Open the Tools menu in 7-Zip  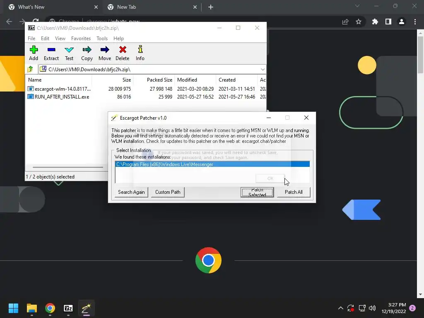coord(102,39)
